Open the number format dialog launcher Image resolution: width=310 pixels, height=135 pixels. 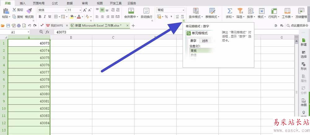184,20
